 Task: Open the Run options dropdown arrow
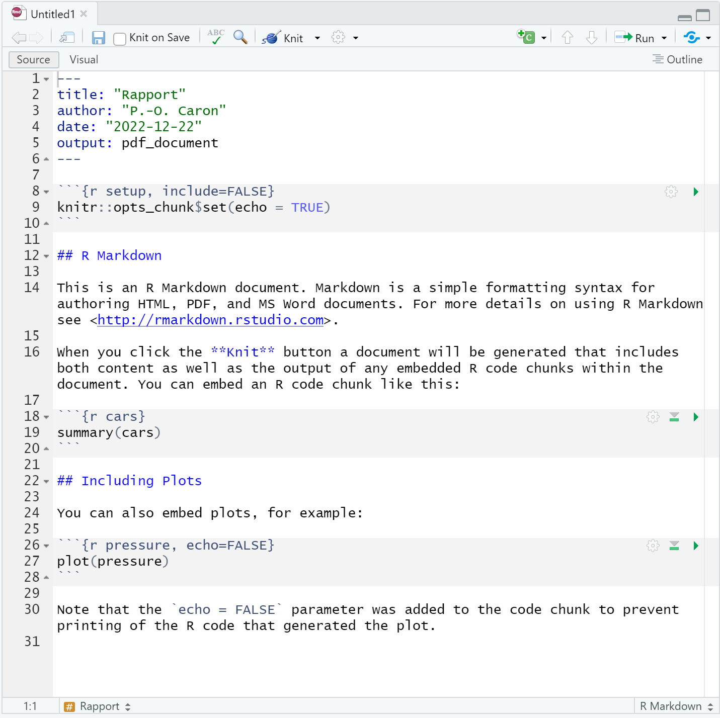coord(664,38)
